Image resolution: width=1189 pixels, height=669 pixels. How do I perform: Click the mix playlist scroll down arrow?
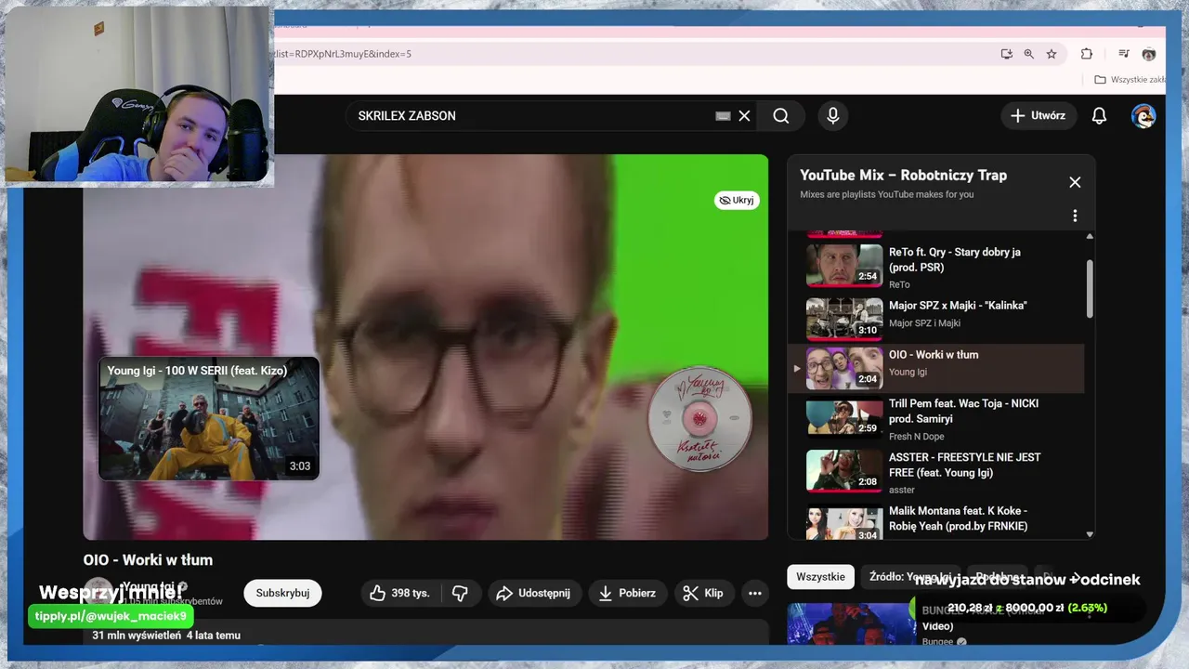point(1090,533)
